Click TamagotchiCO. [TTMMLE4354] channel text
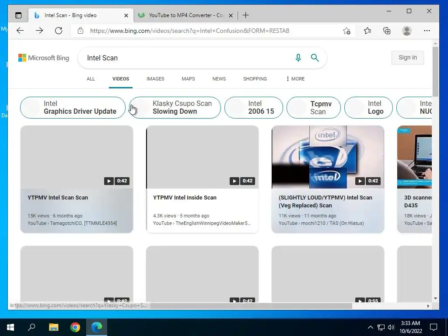Viewport: 448px width, 336px height. pos(84,223)
